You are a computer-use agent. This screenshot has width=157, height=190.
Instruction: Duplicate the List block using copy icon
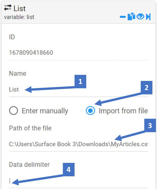pos(131,16)
